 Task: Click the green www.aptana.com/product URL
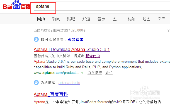tap(56, 73)
